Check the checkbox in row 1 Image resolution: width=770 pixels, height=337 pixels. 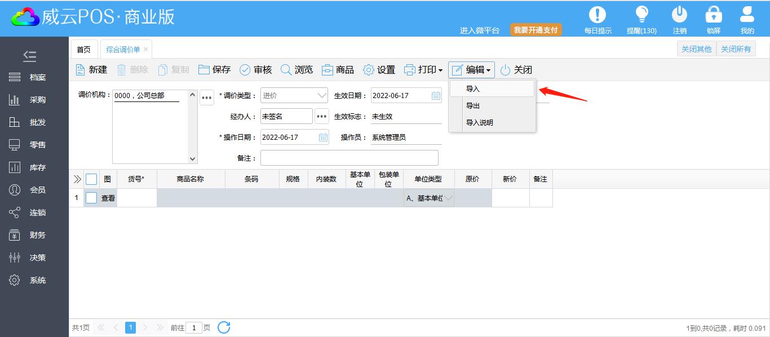click(91, 198)
